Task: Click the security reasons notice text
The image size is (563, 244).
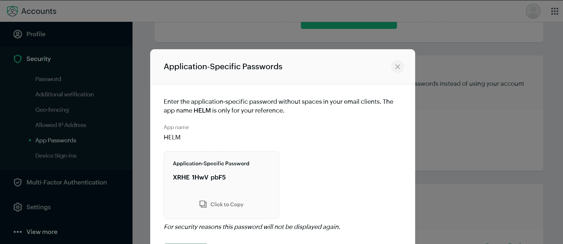Action: point(252,227)
